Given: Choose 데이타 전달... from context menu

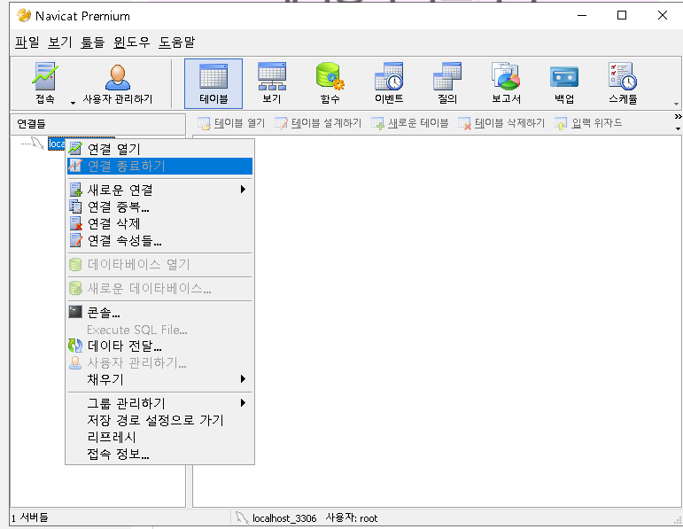Looking at the screenshot, I should tap(159, 346).
